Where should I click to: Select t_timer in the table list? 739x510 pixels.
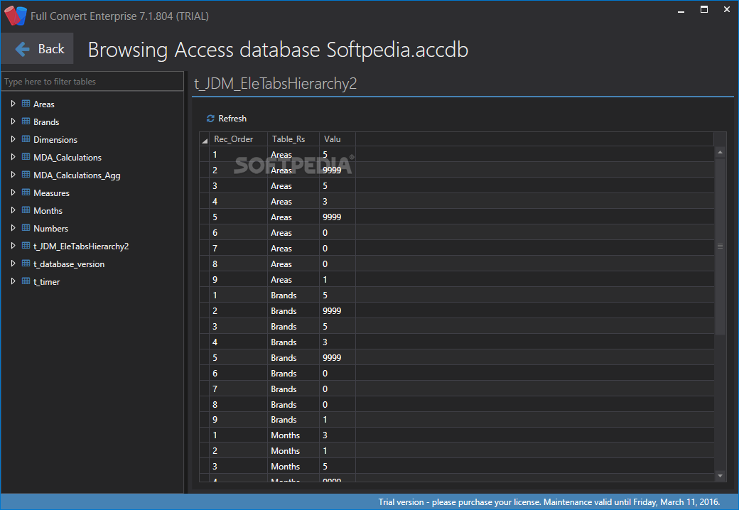pos(47,281)
